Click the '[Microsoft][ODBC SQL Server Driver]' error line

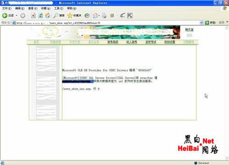tap(110, 78)
